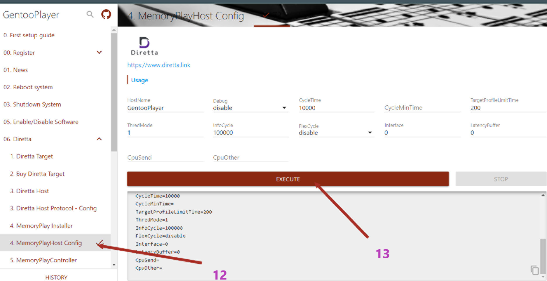Open the search magnifier icon
The image size is (547, 281).
tap(90, 14)
